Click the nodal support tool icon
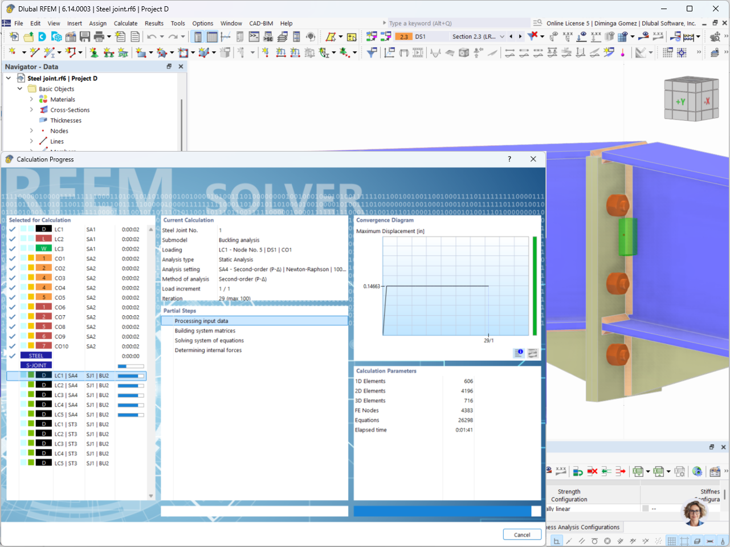730x547 pixels. click(94, 52)
